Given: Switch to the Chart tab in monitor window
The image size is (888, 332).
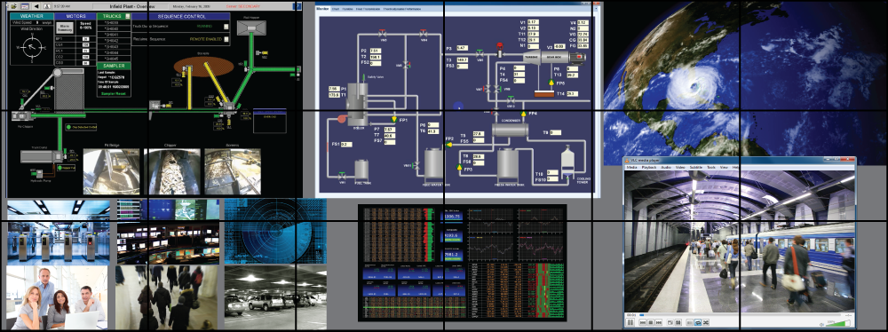Looking at the screenshot, I should (336, 10).
